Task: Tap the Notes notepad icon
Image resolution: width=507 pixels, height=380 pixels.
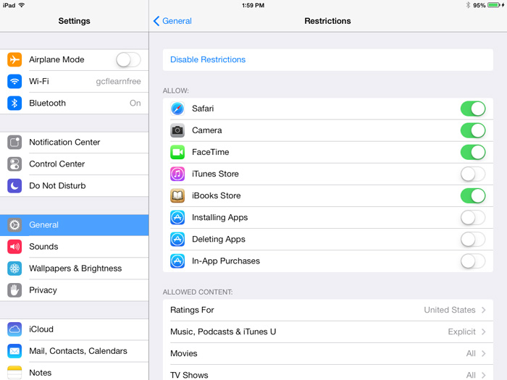Action: tap(14, 373)
